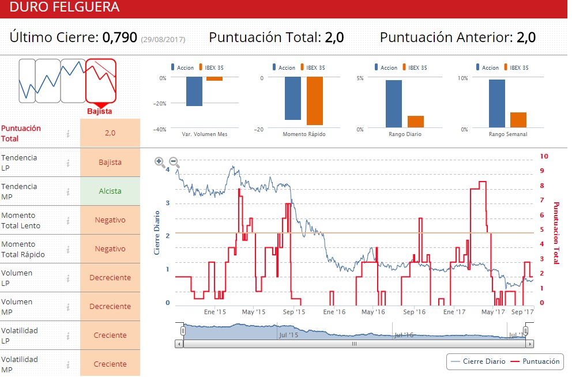Select the third trend phase box

pos(73,81)
